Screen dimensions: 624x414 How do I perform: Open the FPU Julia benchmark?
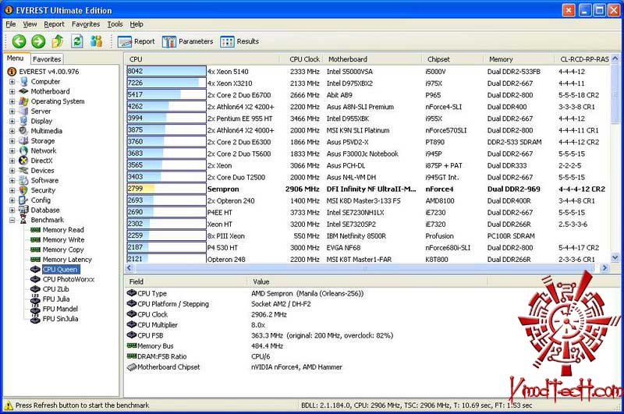click(x=56, y=299)
